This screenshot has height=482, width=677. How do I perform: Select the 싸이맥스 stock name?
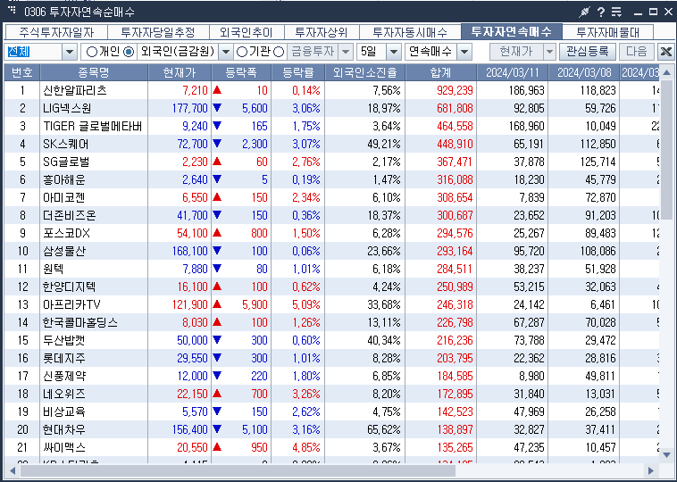tap(64, 448)
